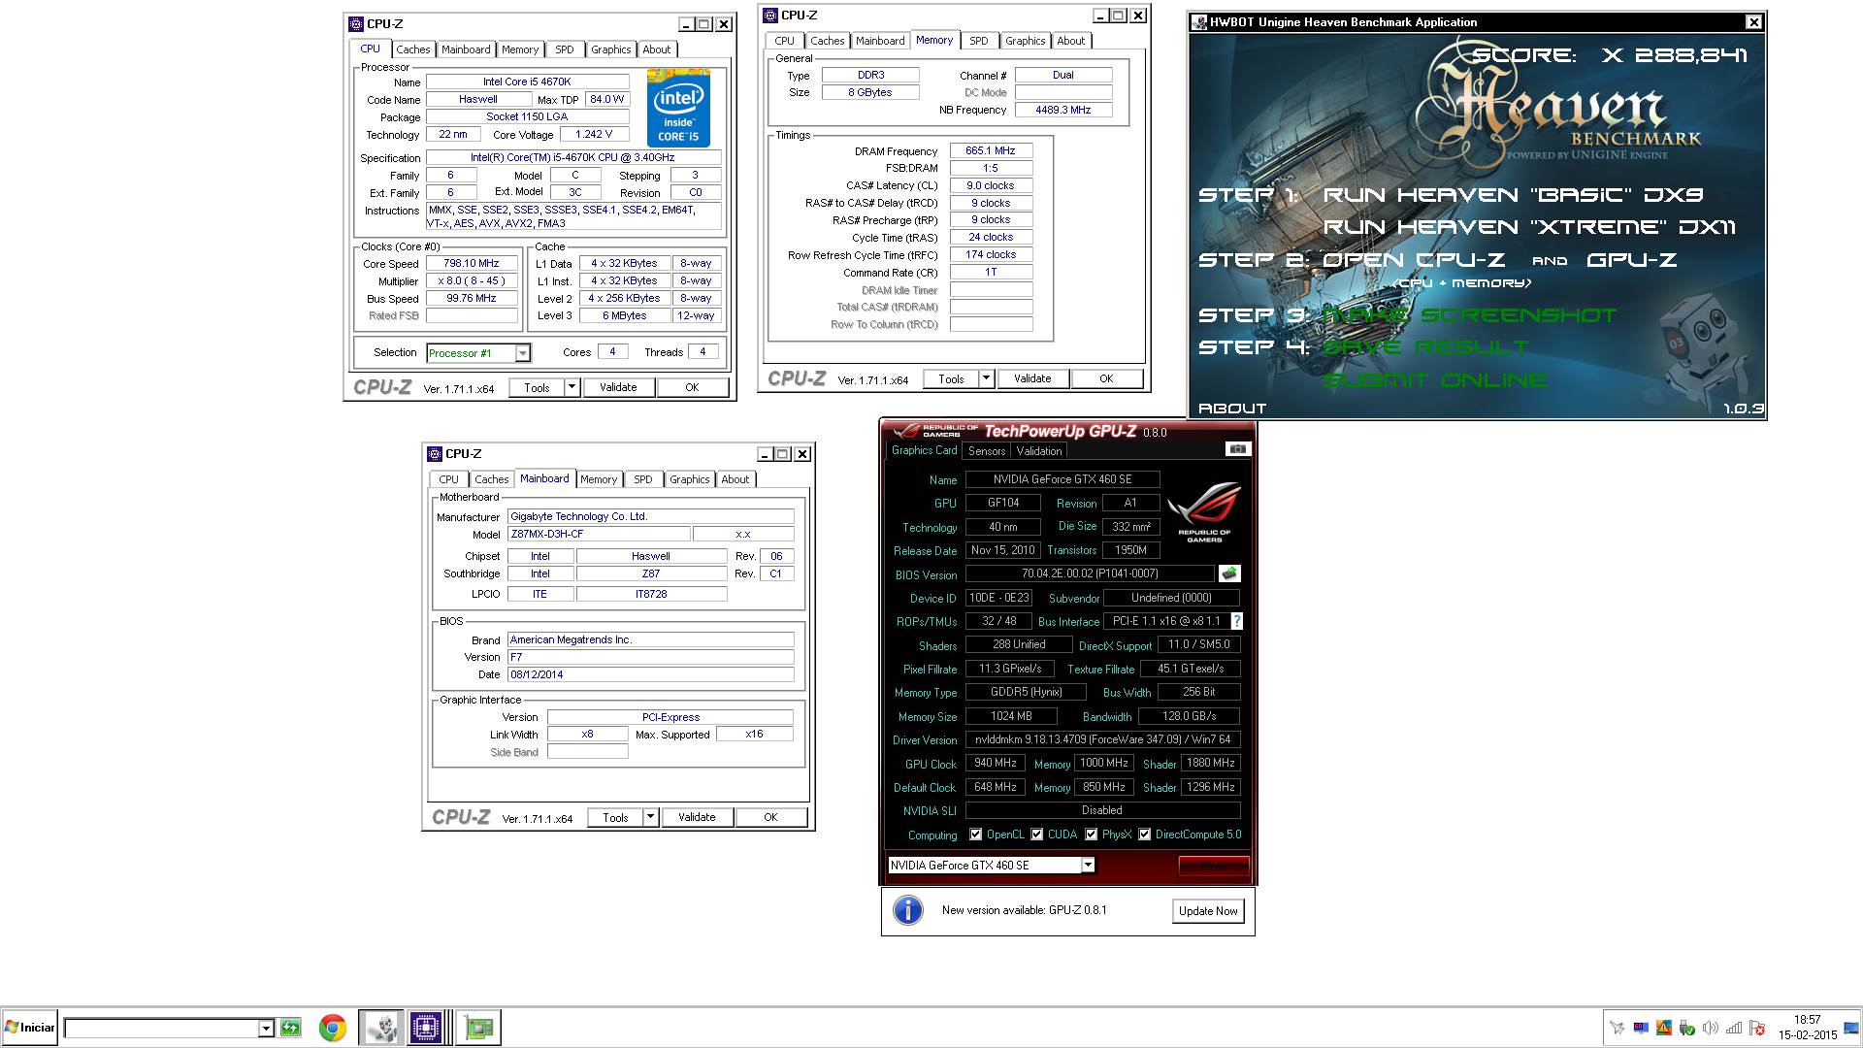Image resolution: width=1863 pixels, height=1048 pixels.
Task: Click the warning triangle tray icon
Action: [1664, 1028]
